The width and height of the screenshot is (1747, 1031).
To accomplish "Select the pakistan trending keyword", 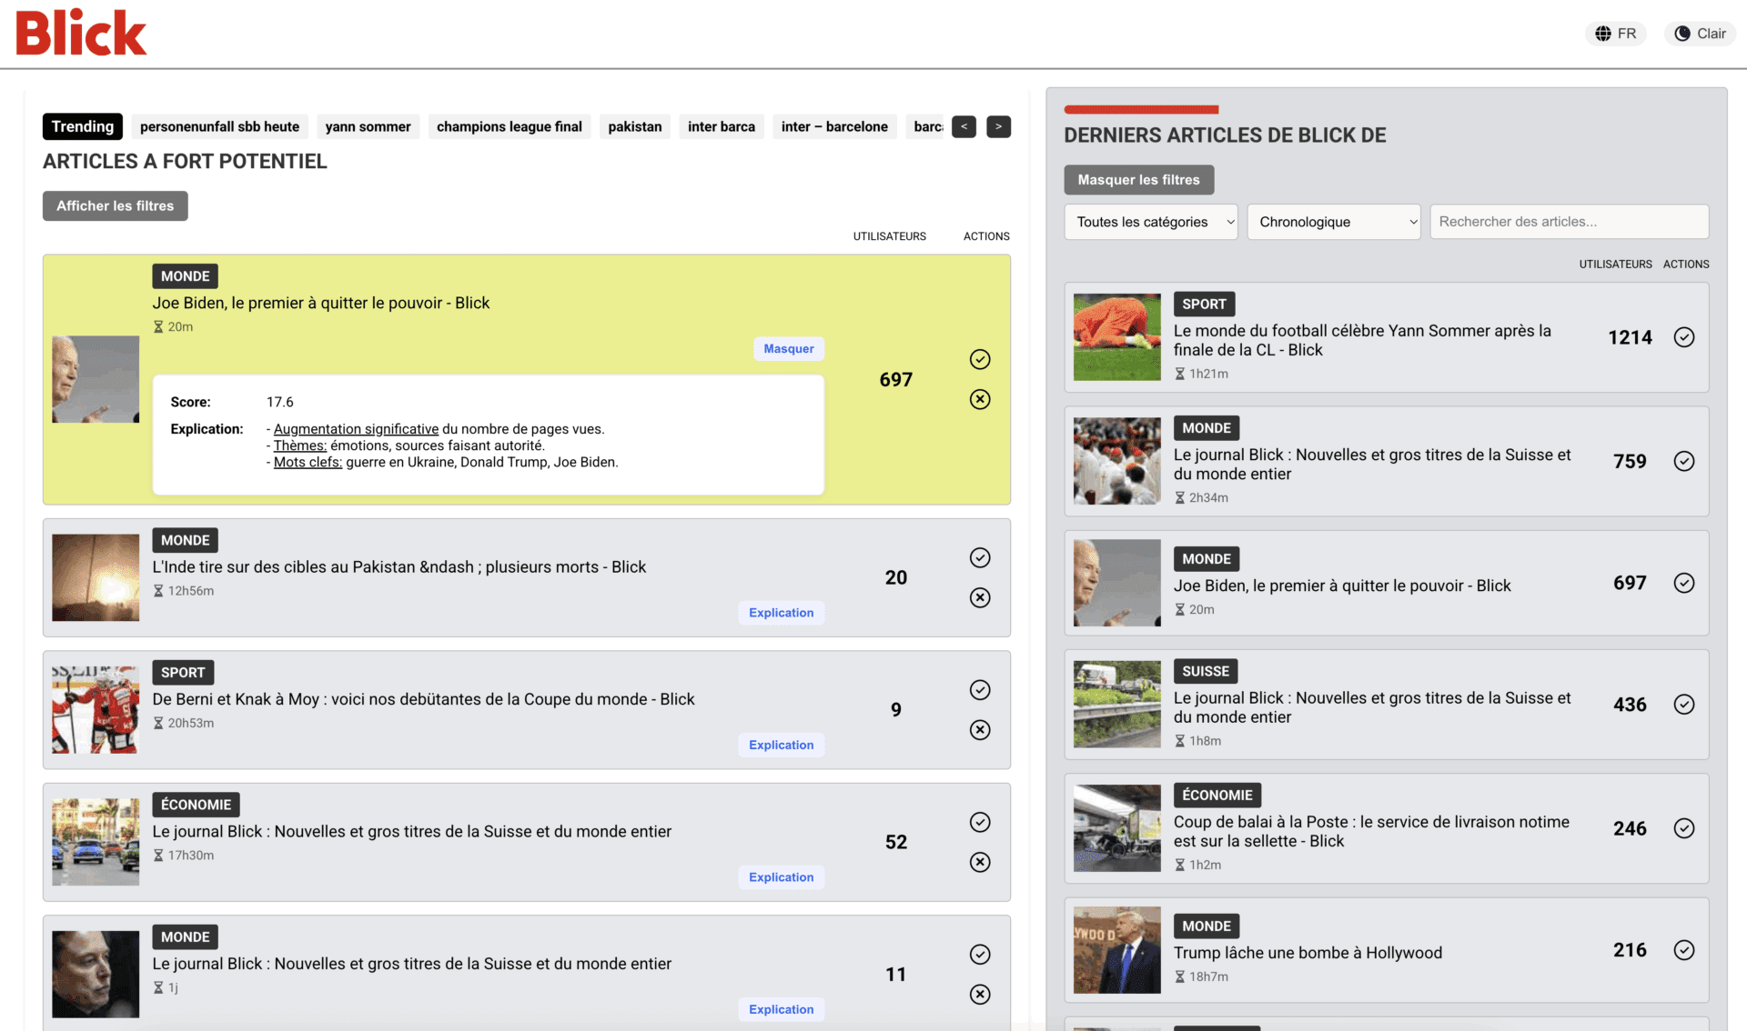I will 635,126.
